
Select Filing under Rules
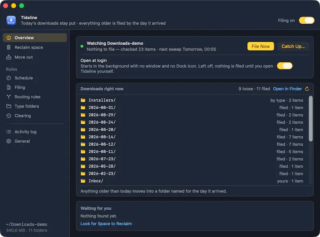pos(35,87)
